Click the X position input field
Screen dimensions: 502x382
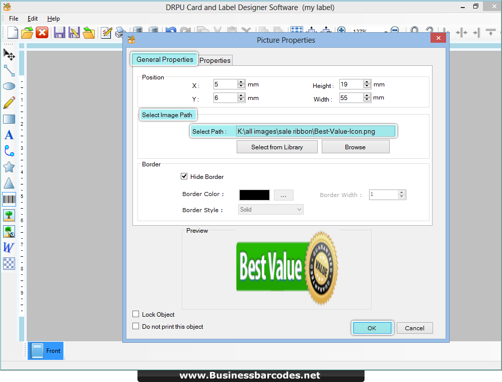pyautogui.click(x=226, y=84)
